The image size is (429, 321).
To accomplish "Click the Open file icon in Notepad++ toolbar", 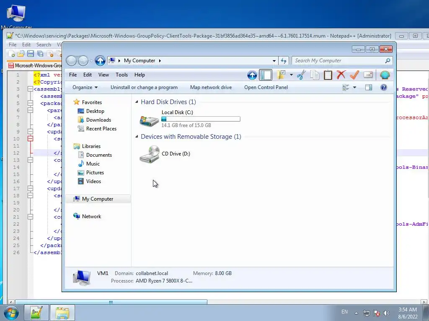I will [21, 53].
